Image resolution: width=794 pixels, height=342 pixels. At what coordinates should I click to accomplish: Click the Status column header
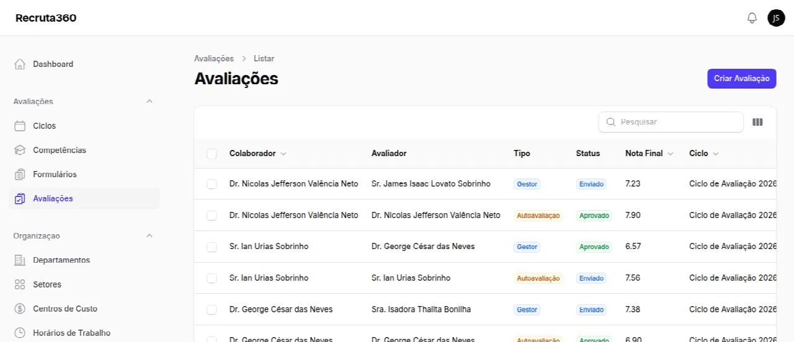588,153
